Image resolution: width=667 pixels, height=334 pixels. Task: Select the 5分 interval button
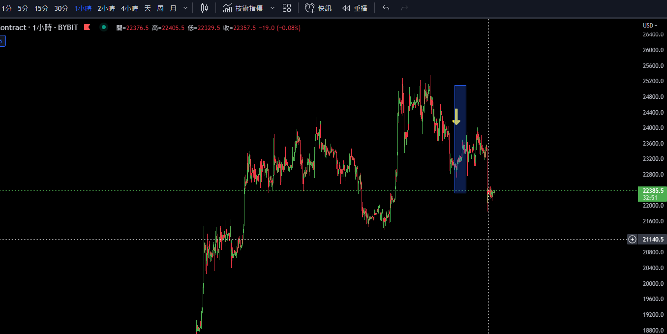pos(23,8)
